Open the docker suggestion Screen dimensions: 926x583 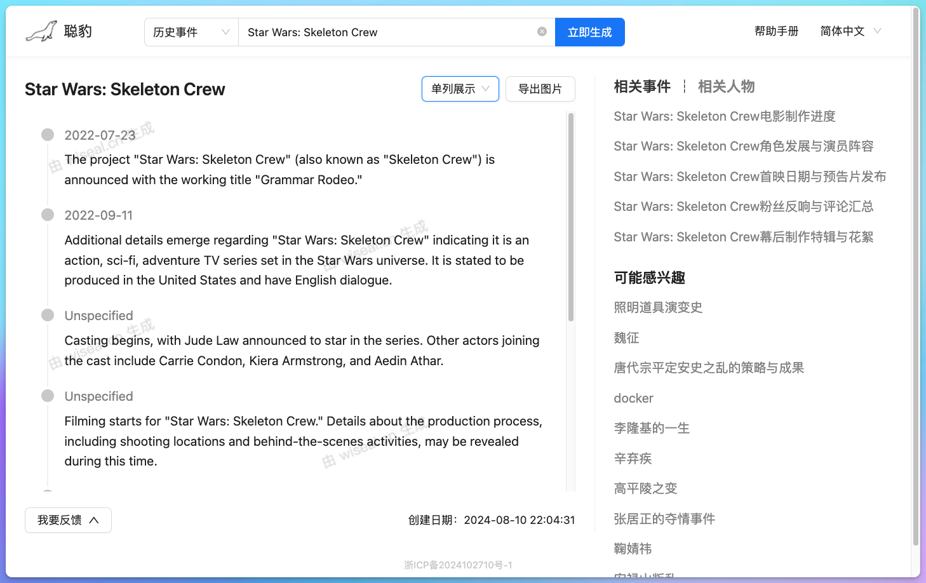coord(633,398)
